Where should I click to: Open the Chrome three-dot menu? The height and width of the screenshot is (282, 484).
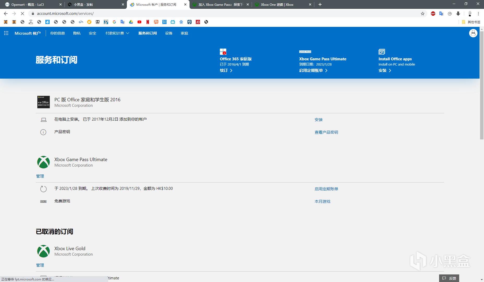479,14
